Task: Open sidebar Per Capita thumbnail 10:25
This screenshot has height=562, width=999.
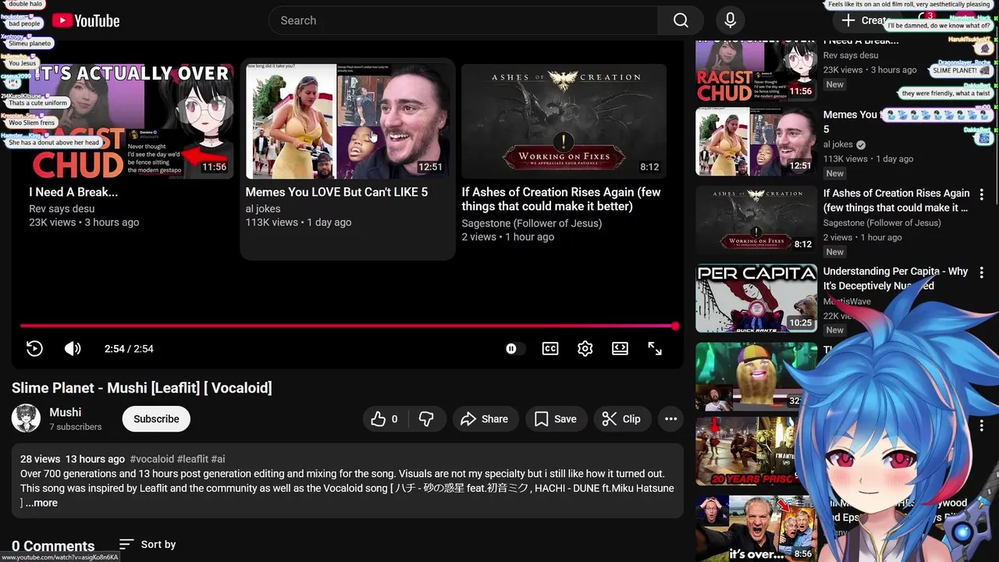Action: (x=756, y=297)
